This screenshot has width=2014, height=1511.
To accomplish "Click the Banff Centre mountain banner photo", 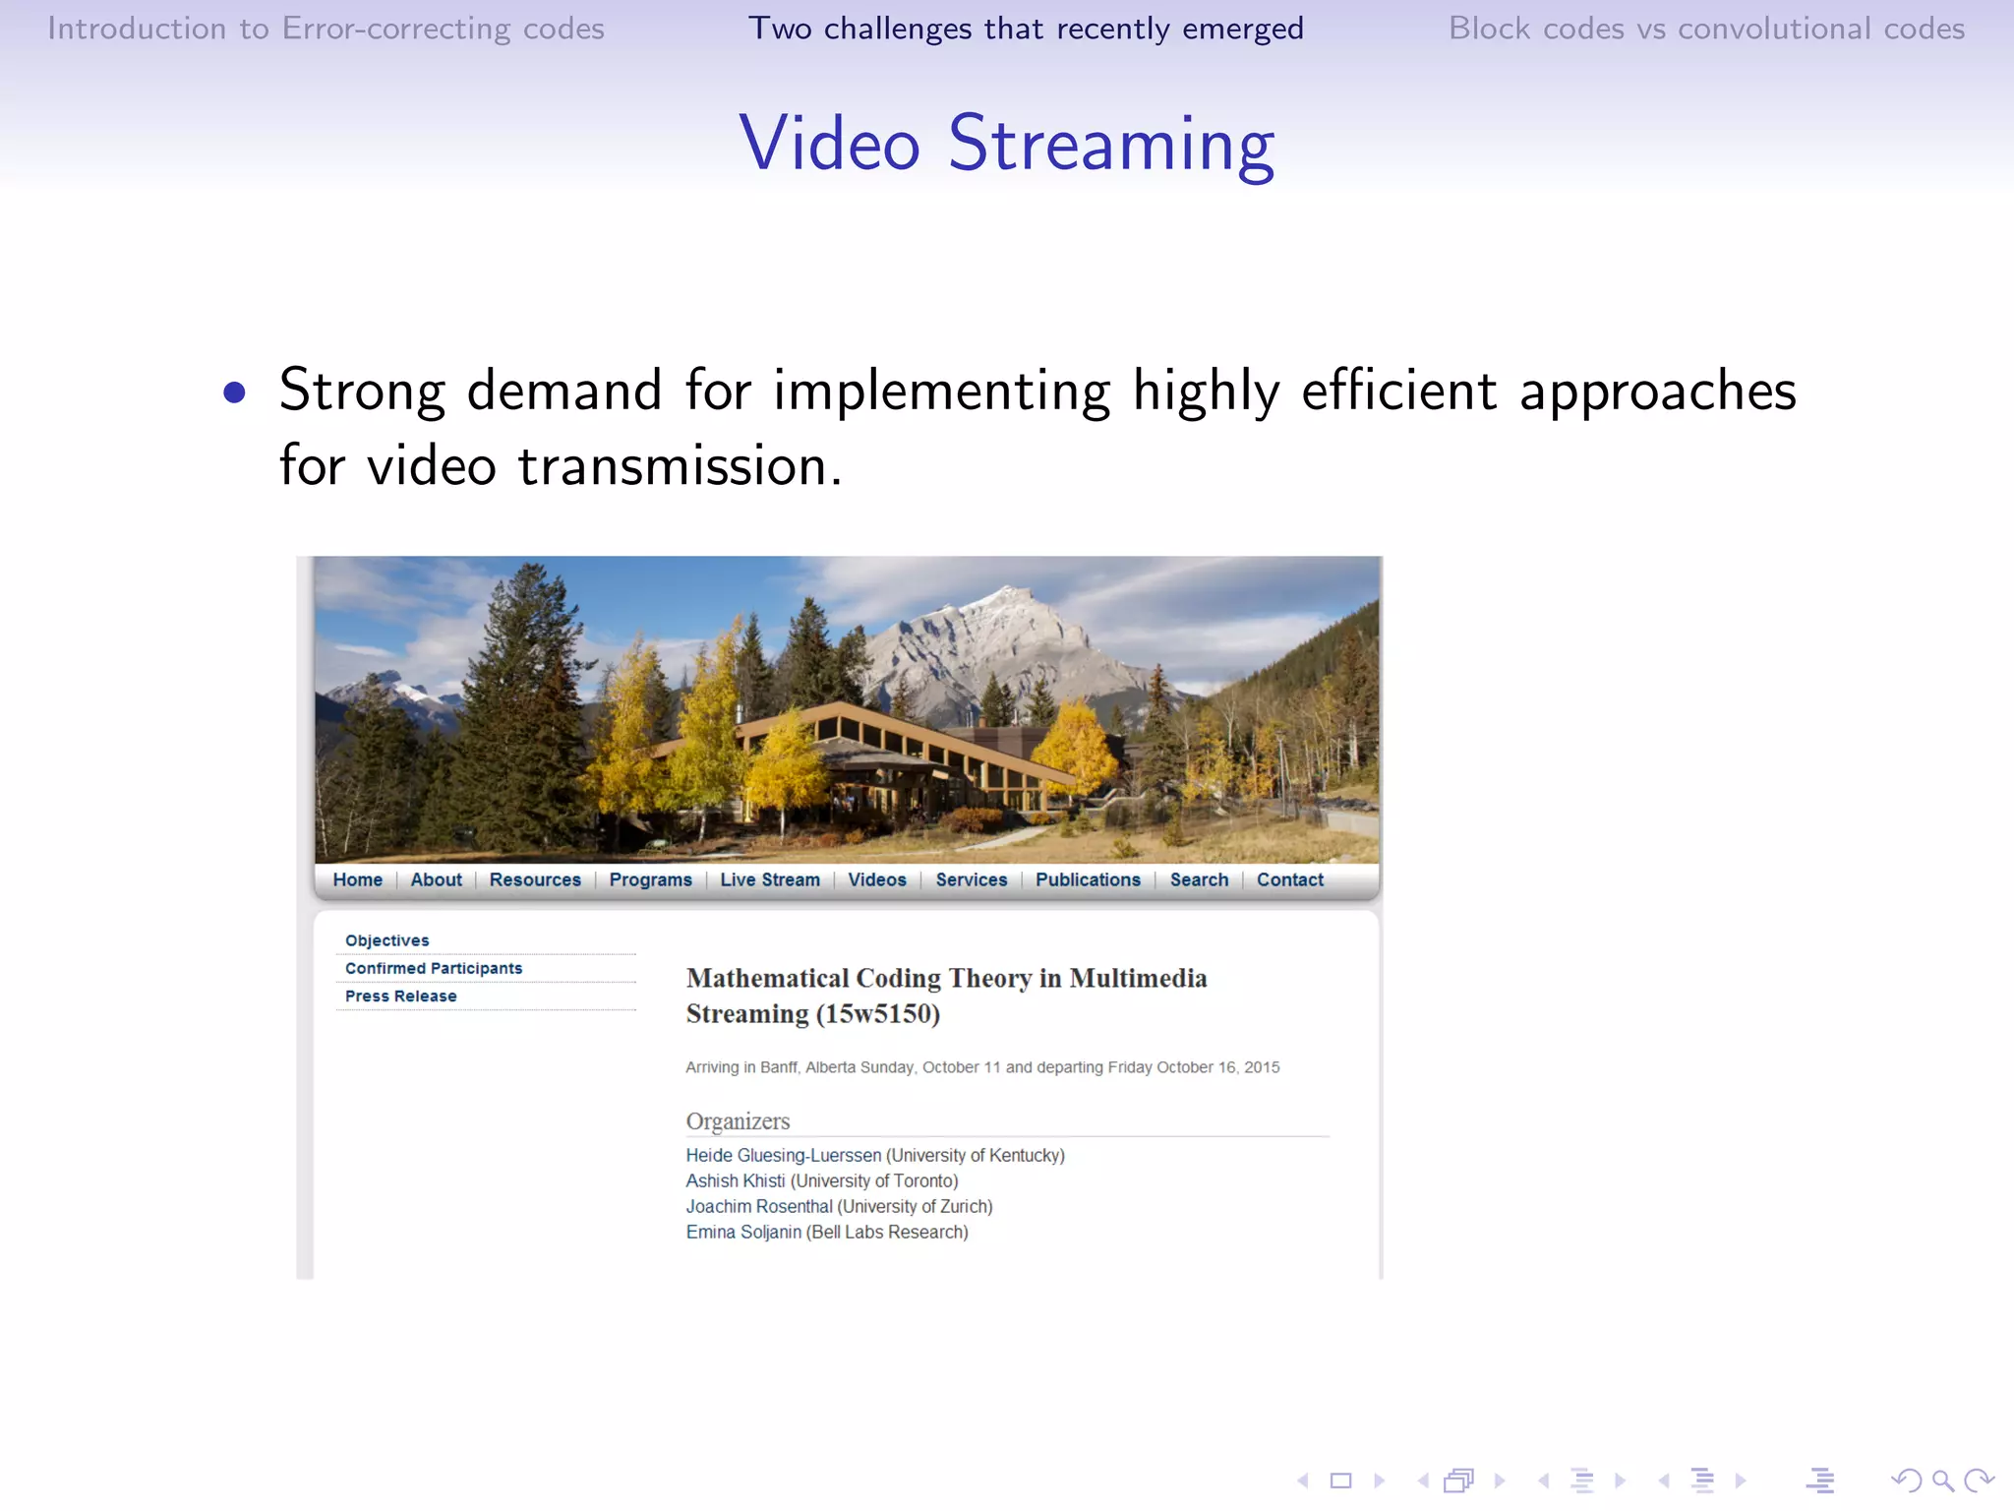I will pos(847,709).
